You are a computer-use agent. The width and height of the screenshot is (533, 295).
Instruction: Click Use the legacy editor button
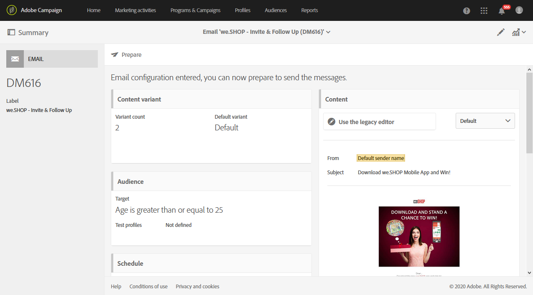(379, 122)
